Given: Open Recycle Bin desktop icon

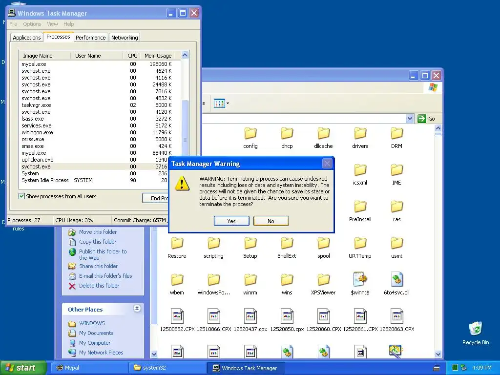Looking at the screenshot, I should [476, 333].
